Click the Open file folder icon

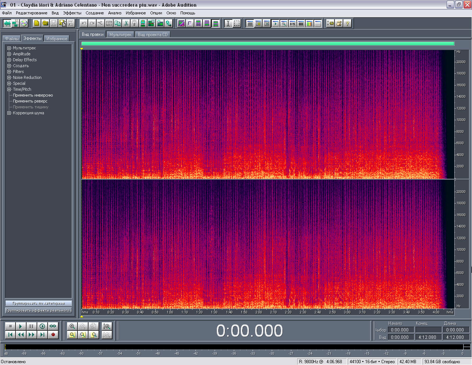45,23
